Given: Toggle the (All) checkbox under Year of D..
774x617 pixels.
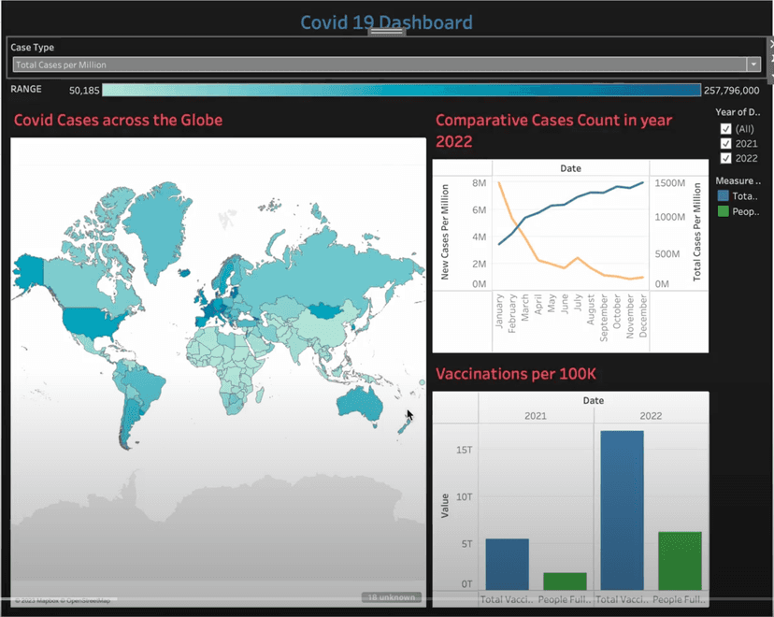Looking at the screenshot, I should tap(726, 128).
